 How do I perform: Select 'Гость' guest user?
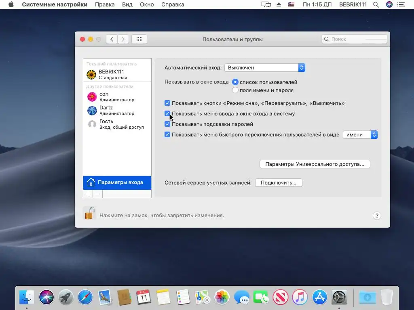click(117, 124)
